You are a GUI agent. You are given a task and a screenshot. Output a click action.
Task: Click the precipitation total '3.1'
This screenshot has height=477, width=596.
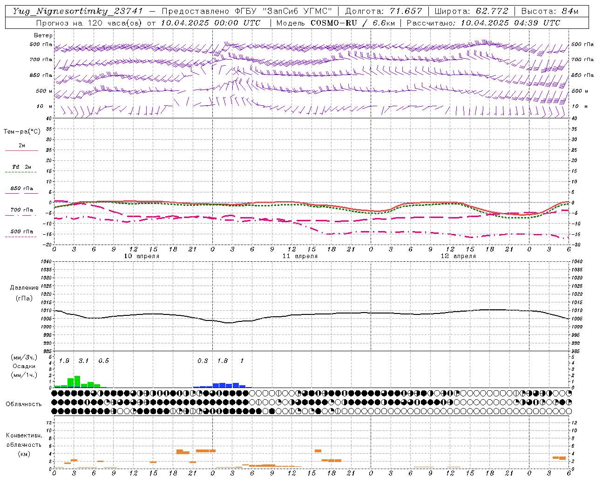pos(83,361)
